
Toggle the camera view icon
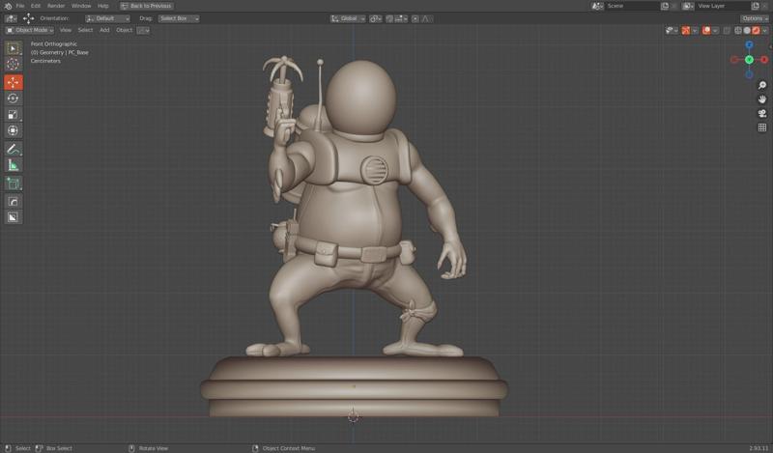[762, 113]
